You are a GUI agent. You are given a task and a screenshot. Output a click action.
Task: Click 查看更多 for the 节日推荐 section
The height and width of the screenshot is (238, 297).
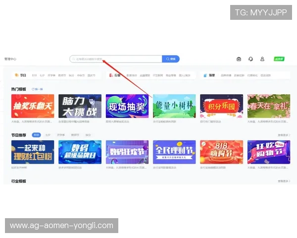(x=284, y=135)
